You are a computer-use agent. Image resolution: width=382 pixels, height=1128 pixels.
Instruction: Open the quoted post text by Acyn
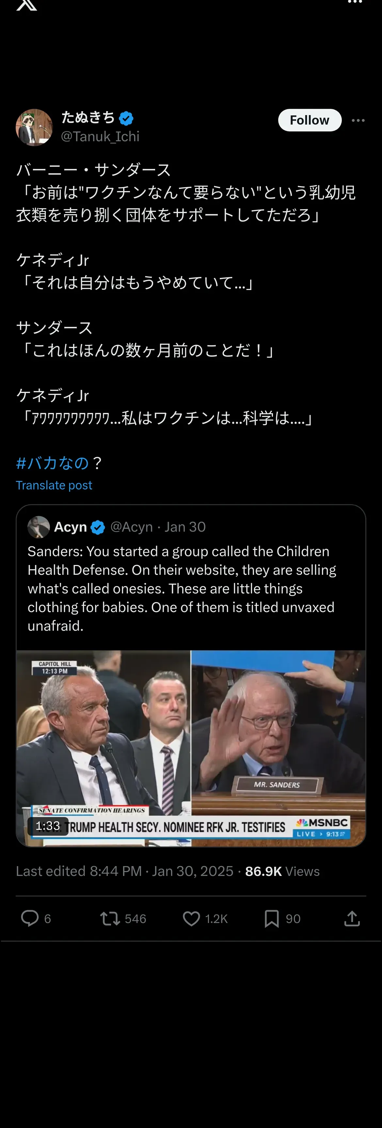pos(182,588)
